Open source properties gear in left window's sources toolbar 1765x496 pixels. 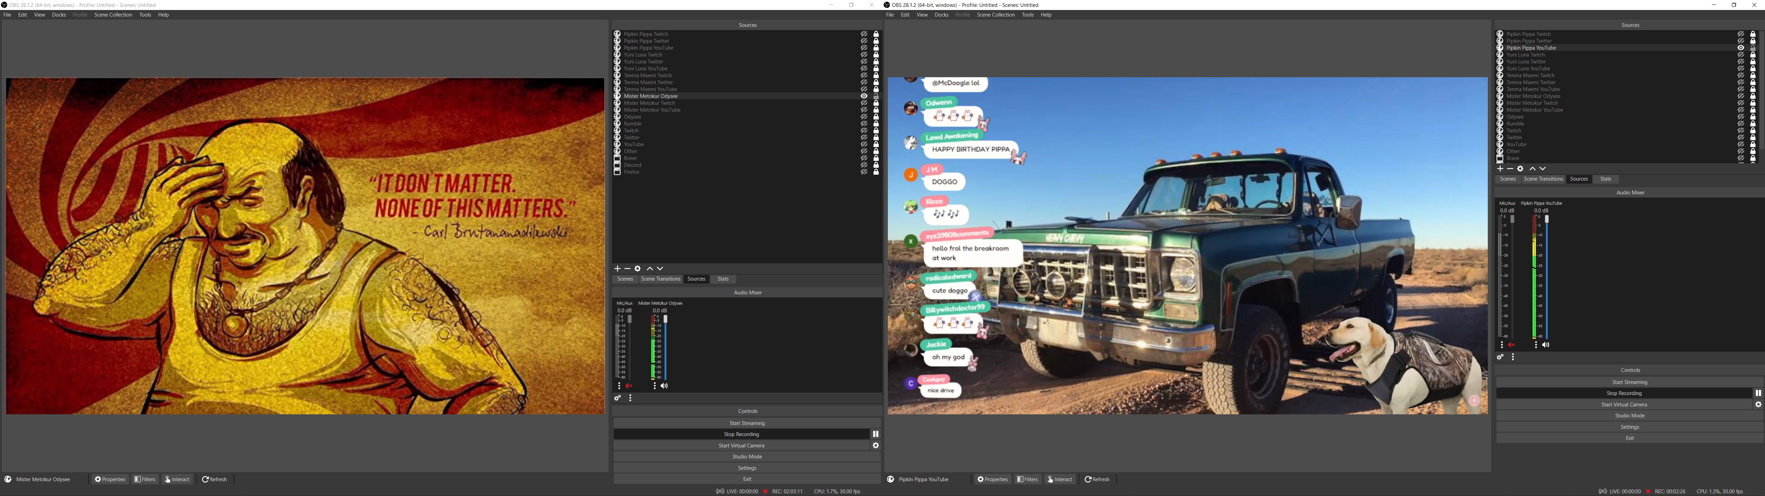coord(638,269)
